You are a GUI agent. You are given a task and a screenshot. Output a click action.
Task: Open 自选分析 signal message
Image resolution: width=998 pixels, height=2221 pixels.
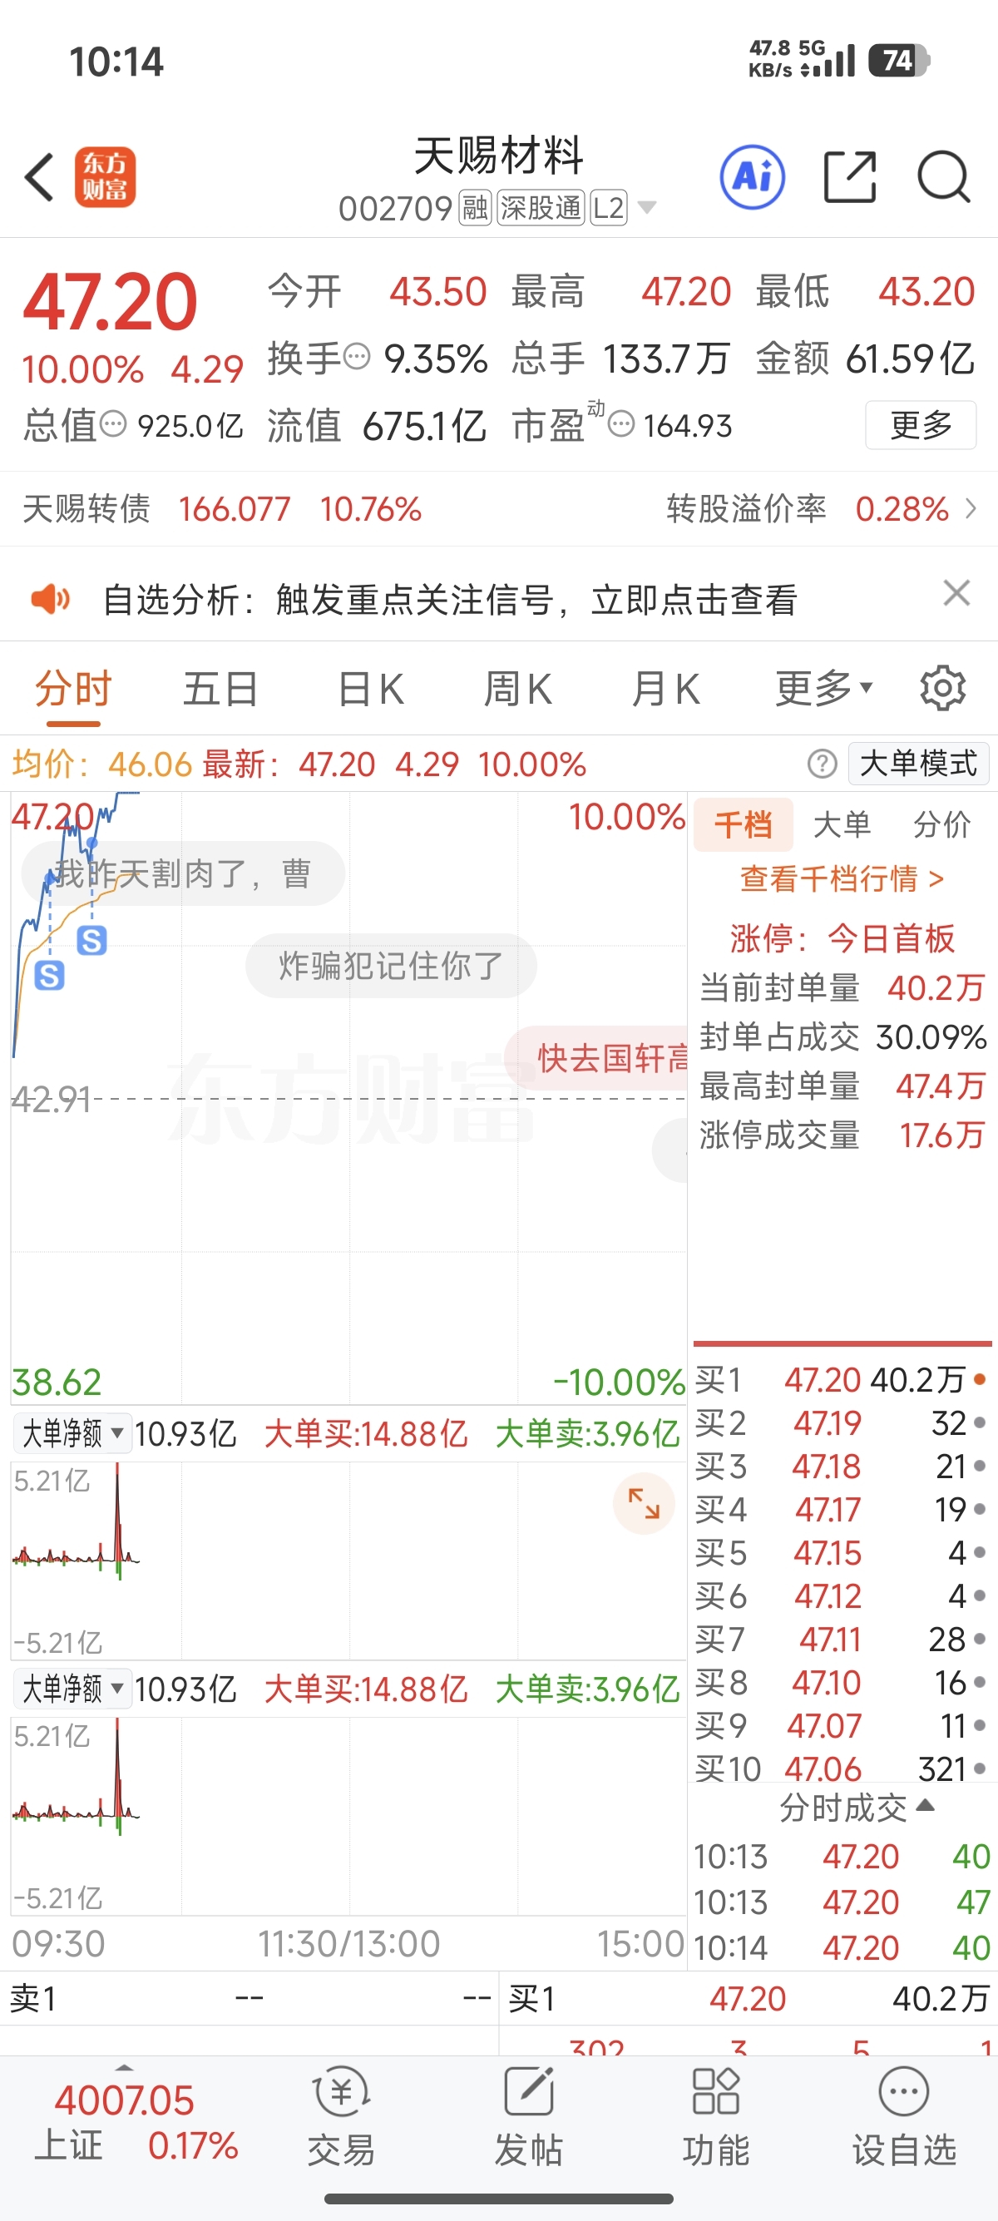(450, 599)
